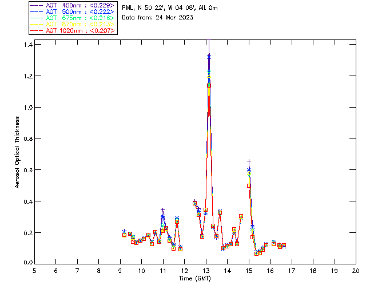The image size is (366, 293).
Task: Click the Aerosol Optical Thickness axis label
Action: tap(17, 152)
